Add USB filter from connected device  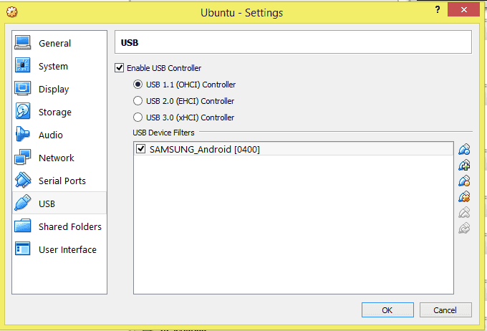click(x=464, y=165)
